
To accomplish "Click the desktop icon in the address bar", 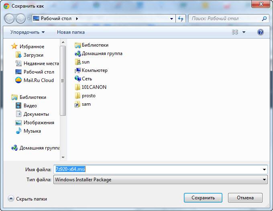I will (x=36, y=18).
